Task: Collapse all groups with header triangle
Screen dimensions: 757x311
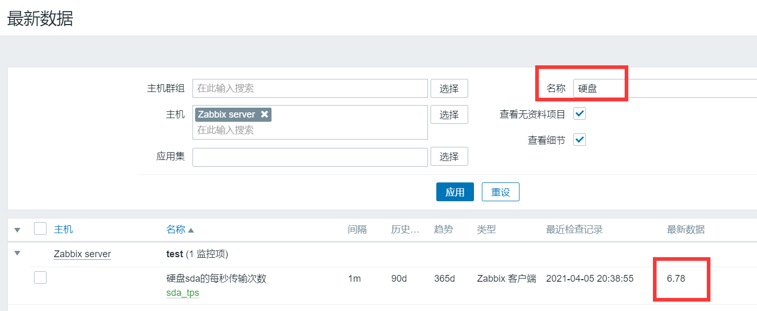Action: (x=17, y=230)
